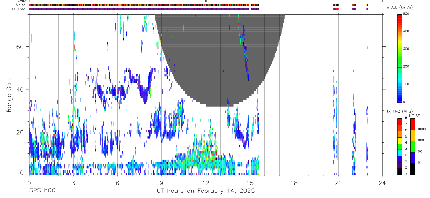Click the 6 tick on UT hours axis

pyautogui.click(x=117, y=182)
